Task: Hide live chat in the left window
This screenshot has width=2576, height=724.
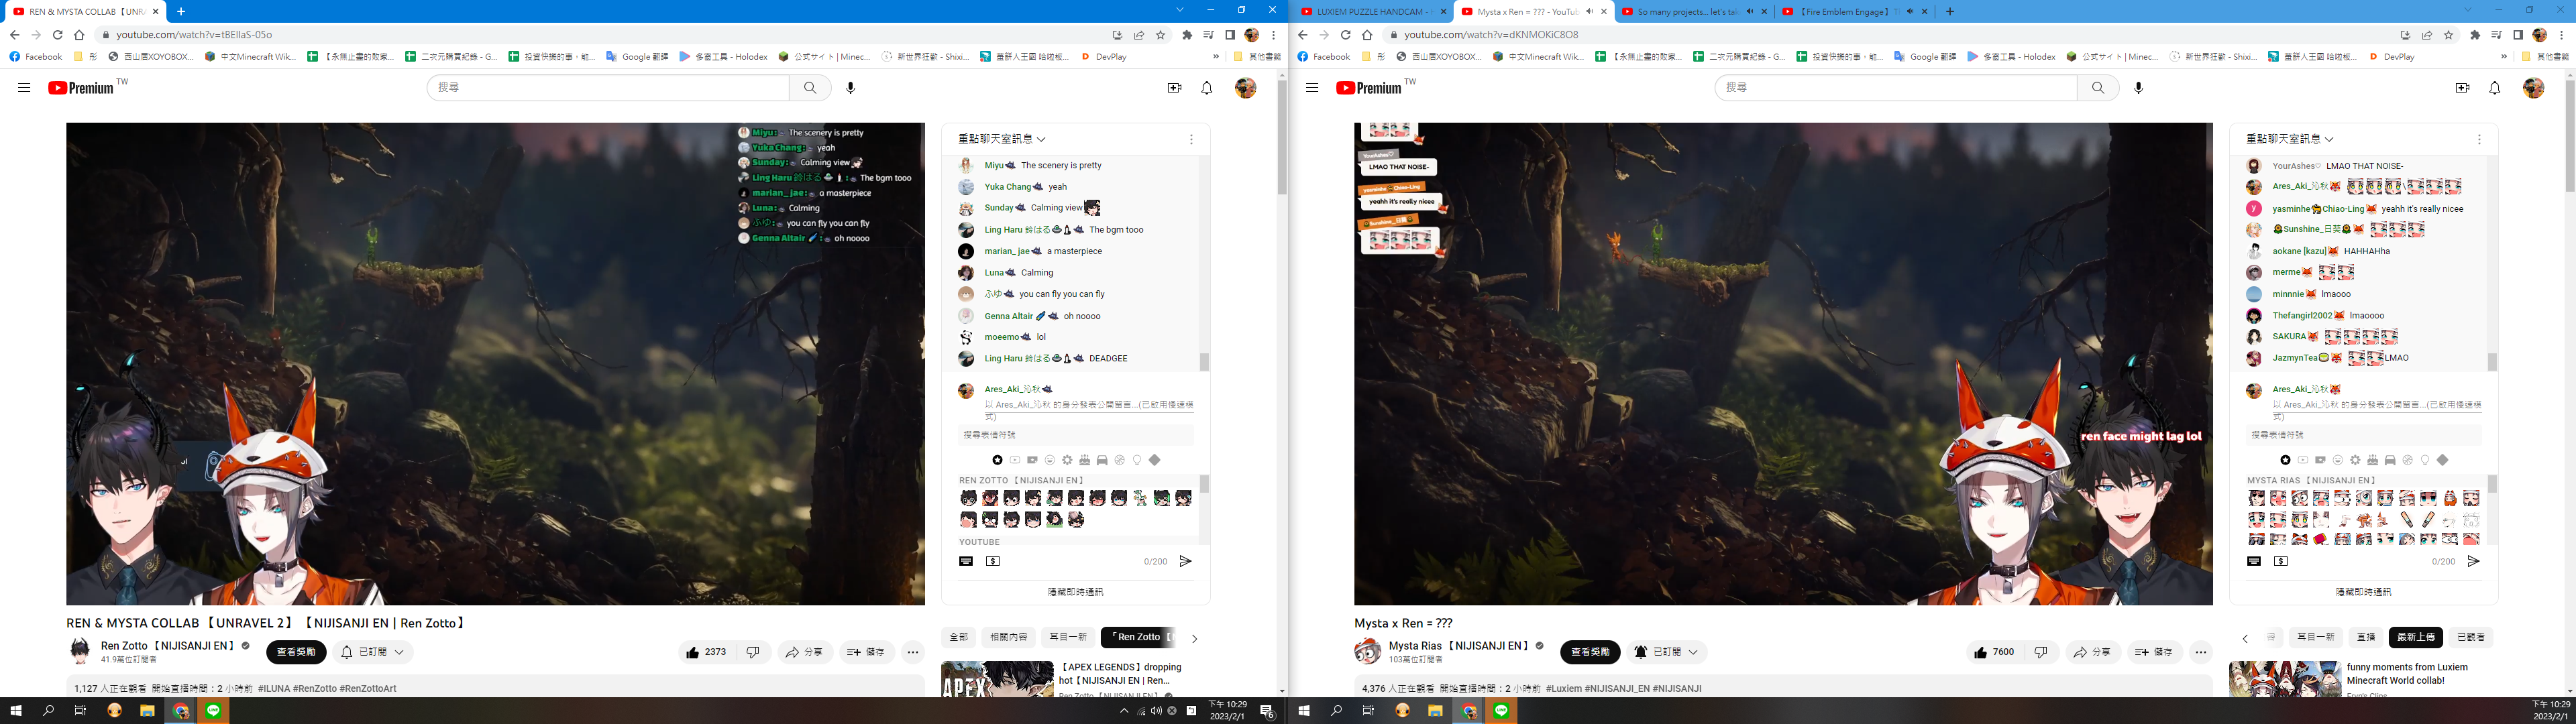Action: pyautogui.click(x=1075, y=592)
